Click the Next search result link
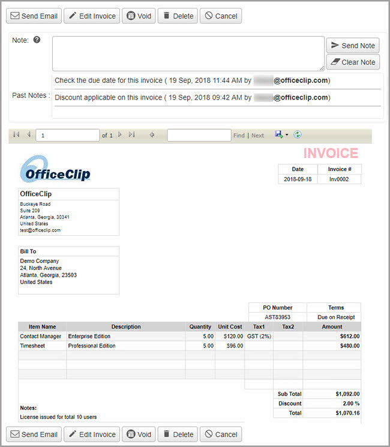This screenshot has height=447, width=390. tap(257, 136)
